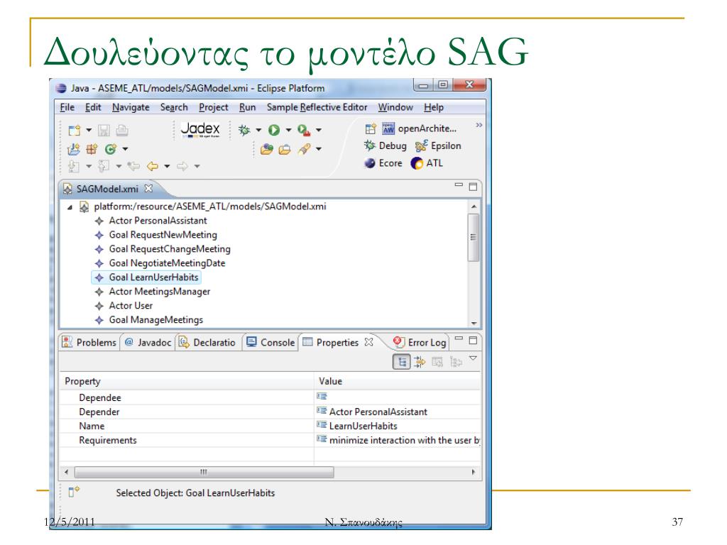The height and width of the screenshot is (545, 727).
Task: Click the Run External Tools icon
Action: (x=304, y=131)
